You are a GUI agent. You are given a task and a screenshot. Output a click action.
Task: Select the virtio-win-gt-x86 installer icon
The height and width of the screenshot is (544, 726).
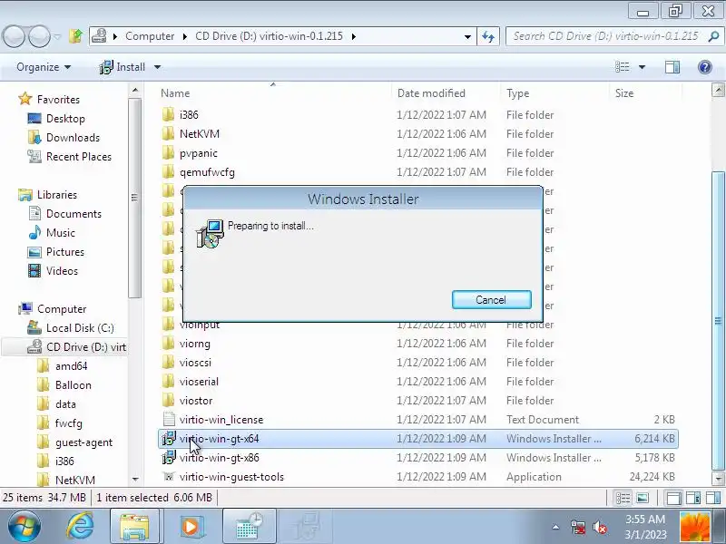[169, 458]
